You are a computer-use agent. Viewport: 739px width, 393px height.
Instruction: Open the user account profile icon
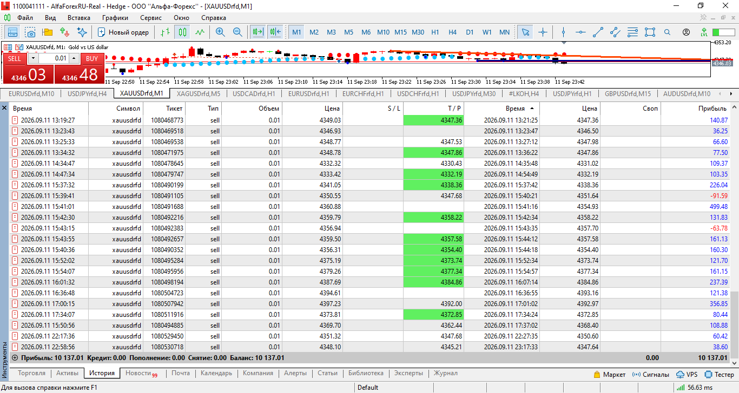[x=686, y=32]
